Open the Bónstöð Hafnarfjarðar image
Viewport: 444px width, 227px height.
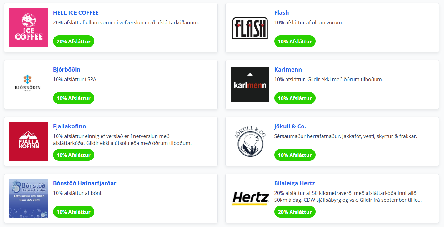(29, 198)
